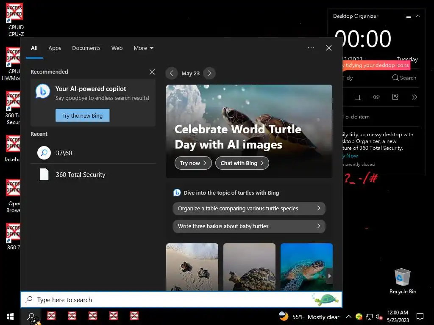Image resolution: width=434 pixels, height=325 pixels.
Task: Click the Type here to search box
Action: tap(181, 300)
